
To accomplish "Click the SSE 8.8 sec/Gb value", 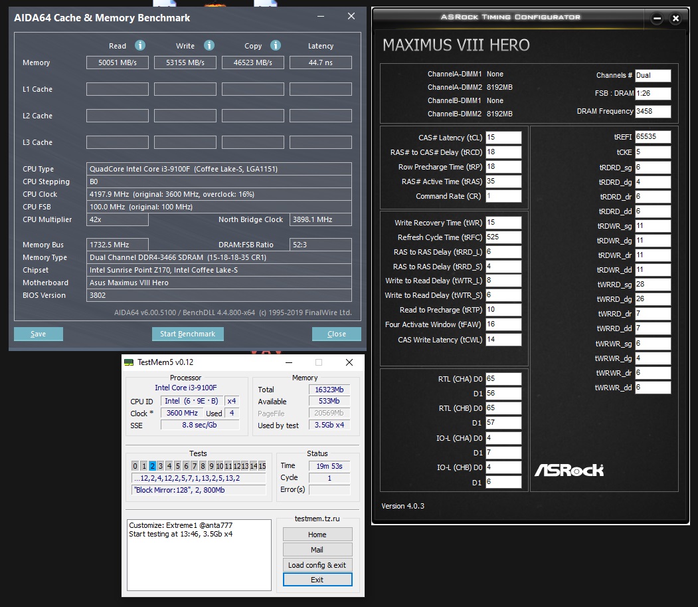I will (199, 425).
